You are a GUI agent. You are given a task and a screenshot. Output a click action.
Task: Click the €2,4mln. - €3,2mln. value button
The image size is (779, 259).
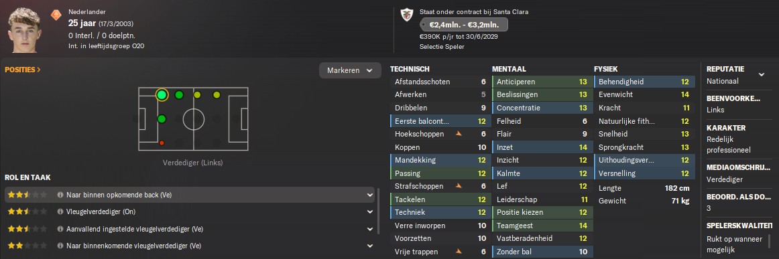tap(463, 25)
